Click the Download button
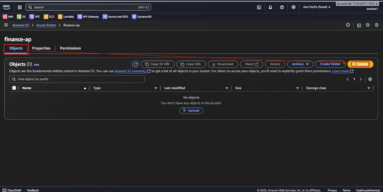Viewport: 383px width, 192px height. tap(223, 64)
